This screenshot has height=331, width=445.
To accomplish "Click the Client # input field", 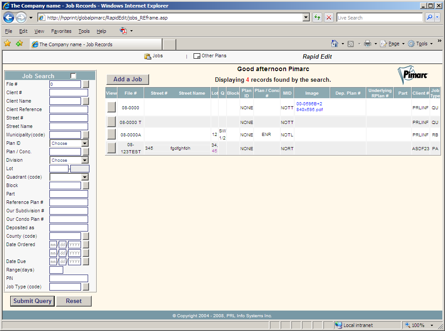I will (x=69, y=93).
